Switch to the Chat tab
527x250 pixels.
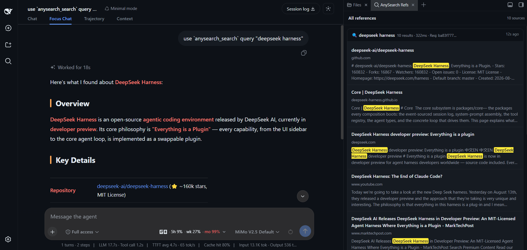(32, 19)
